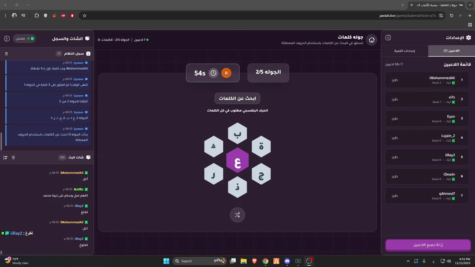
Task: Click BotRix username in chat
Action: coord(79,189)
